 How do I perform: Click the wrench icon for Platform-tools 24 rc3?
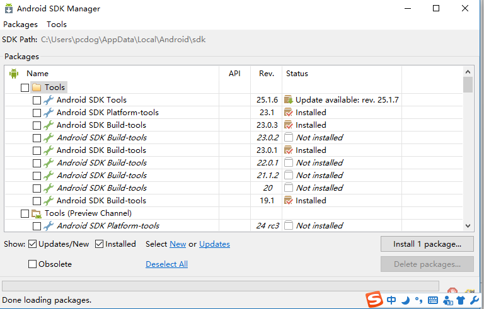[48, 226]
